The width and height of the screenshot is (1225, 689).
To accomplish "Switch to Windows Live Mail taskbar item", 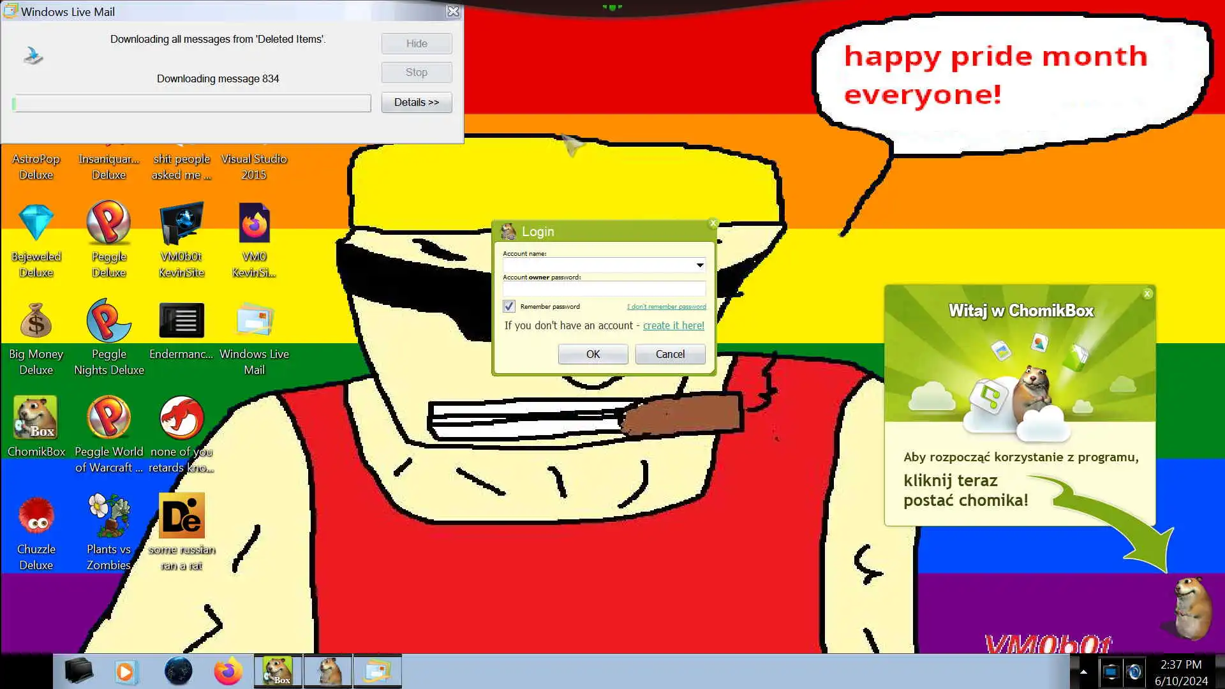I will point(377,671).
